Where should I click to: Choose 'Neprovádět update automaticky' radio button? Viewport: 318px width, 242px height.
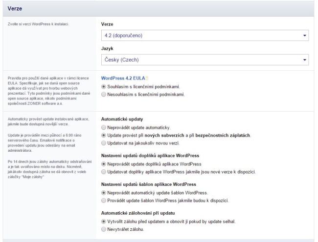[103, 126]
